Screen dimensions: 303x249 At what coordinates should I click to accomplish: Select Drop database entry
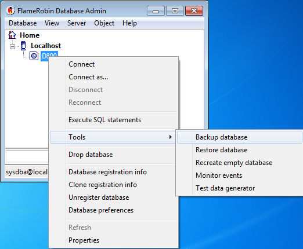[114, 155]
